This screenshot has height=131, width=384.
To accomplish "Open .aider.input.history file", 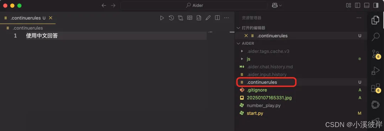I will coord(266,75).
